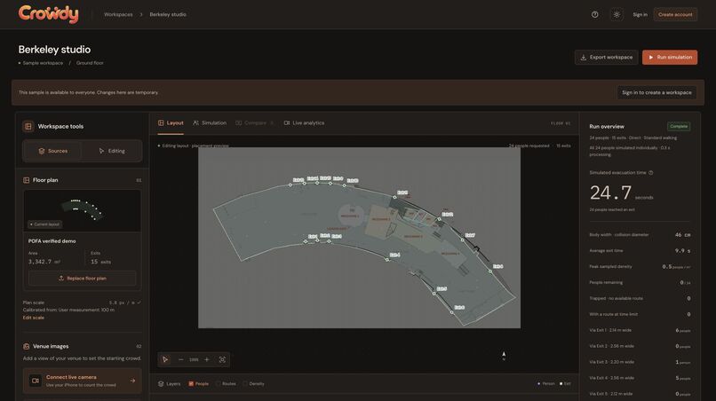This screenshot has width=716, height=401.
Task: Click the Run overview heading
Action: tap(607, 126)
